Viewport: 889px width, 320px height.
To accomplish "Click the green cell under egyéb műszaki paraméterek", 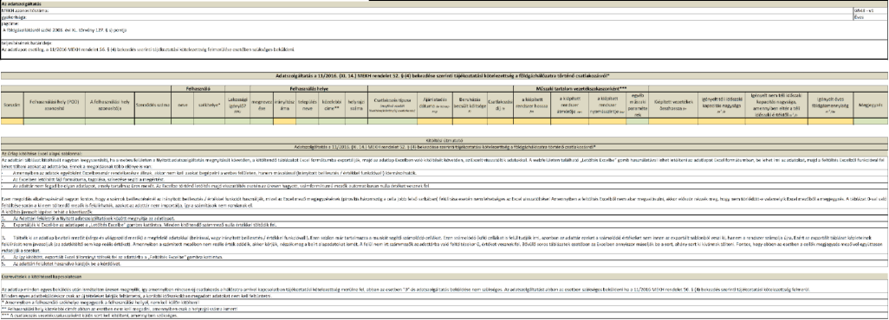I will pyautogui.click(x=638, y=121).
